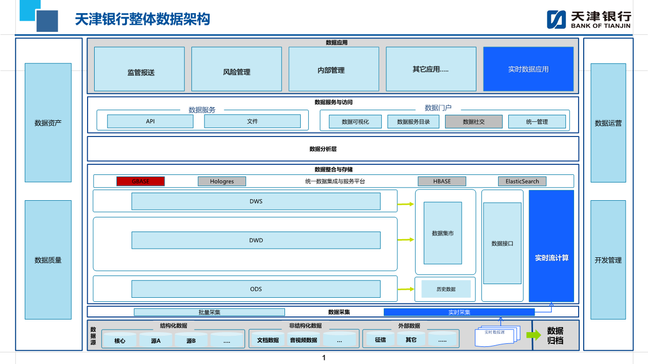Screen dimensions: 648x364
Task: Click the 文档数据 unstructured data cylinder
Action: (268, 340)
